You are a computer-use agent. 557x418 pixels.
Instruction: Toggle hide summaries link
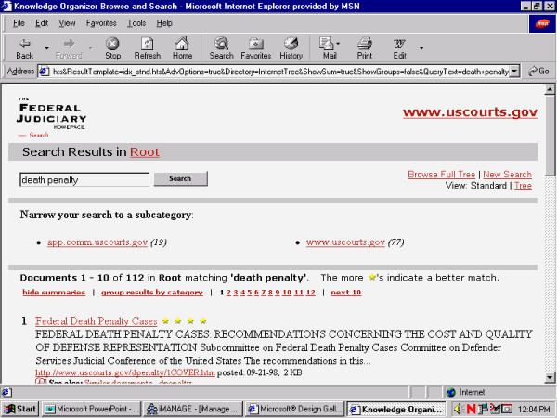[52, 293]
